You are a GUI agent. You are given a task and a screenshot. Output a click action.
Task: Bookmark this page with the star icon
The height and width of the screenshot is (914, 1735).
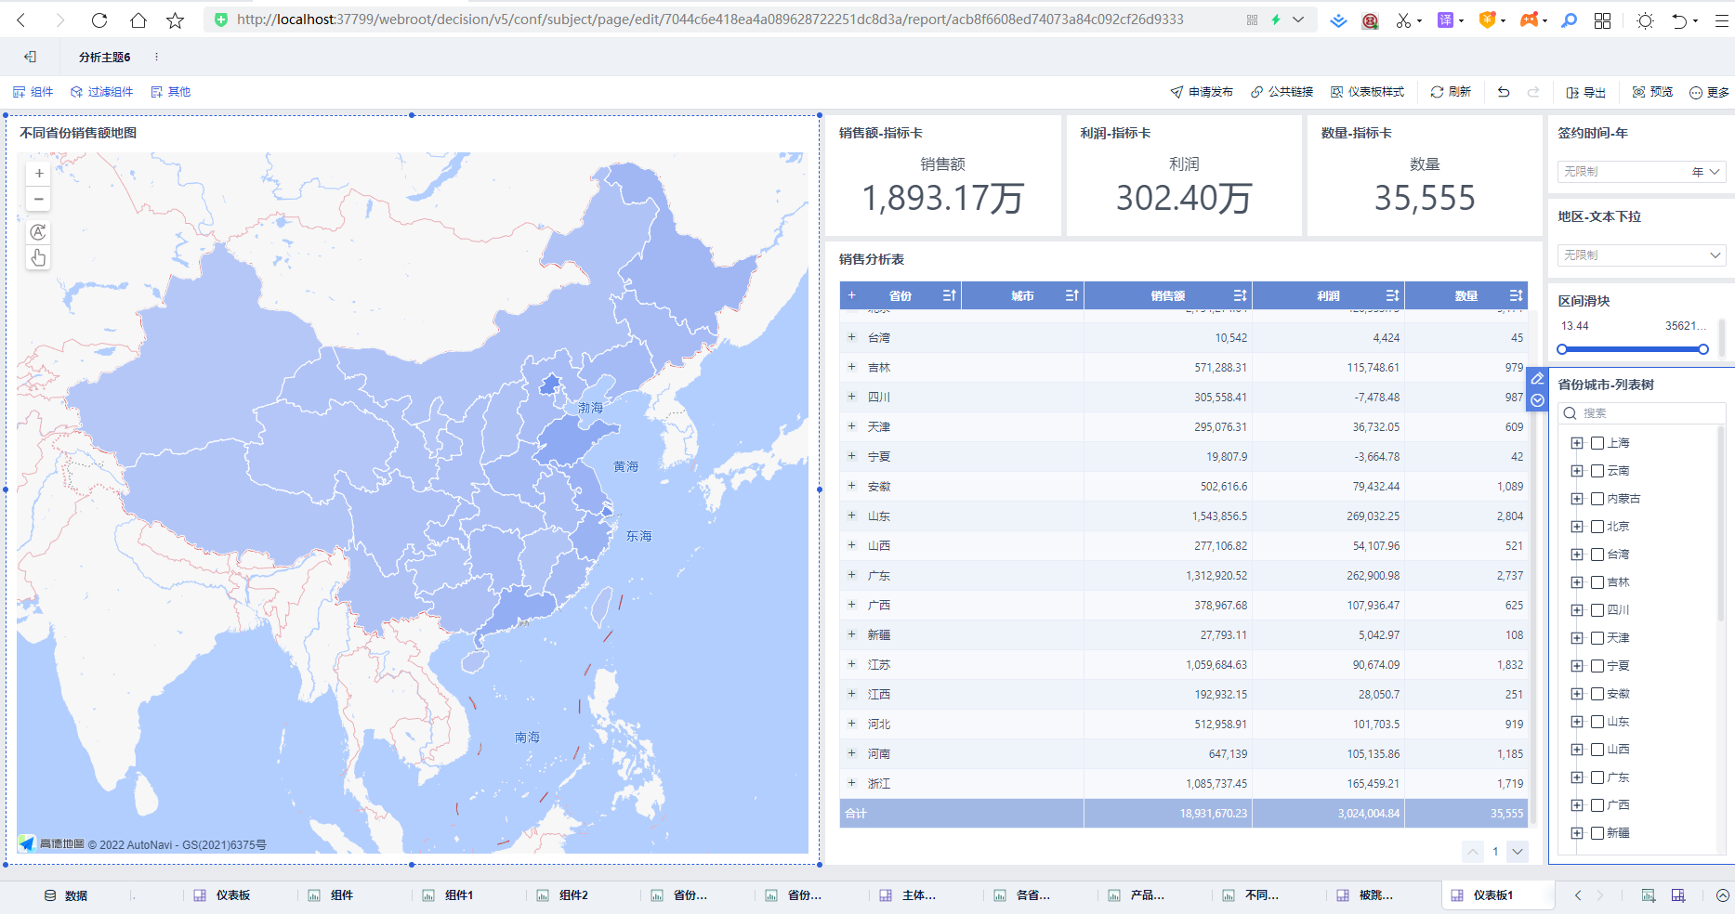point(176,20)
